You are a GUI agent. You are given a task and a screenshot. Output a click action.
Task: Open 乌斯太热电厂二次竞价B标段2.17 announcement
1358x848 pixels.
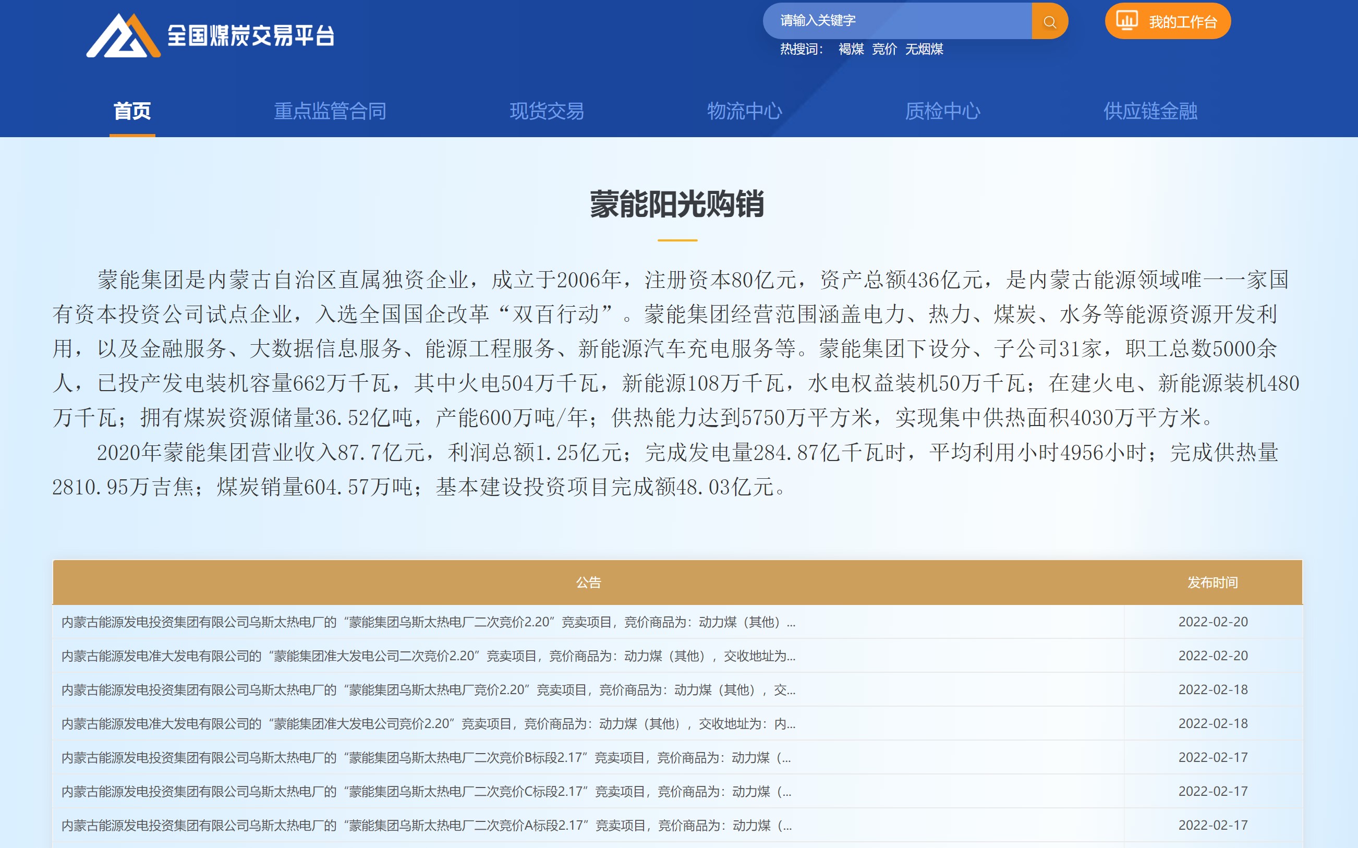[426, 758]
